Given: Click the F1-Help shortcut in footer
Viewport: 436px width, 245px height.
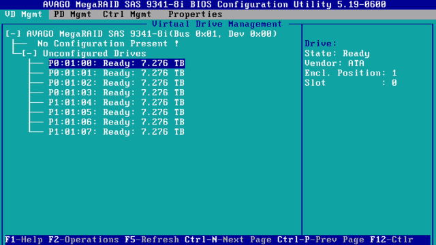Looking at the screenshot, I should (x=24, y=240).
